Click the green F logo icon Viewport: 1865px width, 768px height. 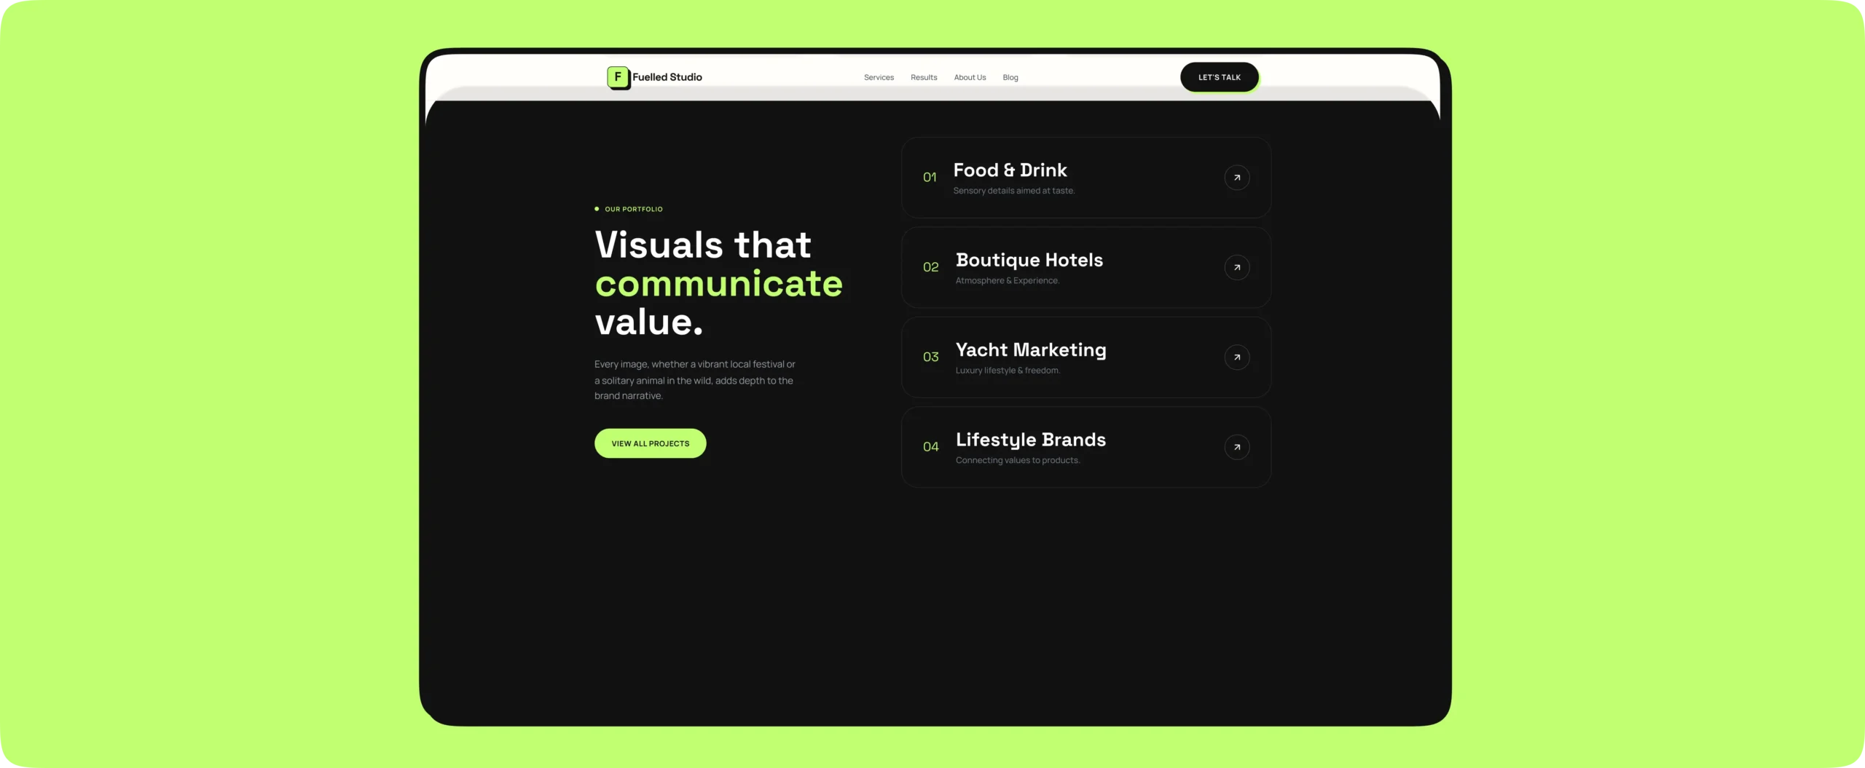coord(619,77)
